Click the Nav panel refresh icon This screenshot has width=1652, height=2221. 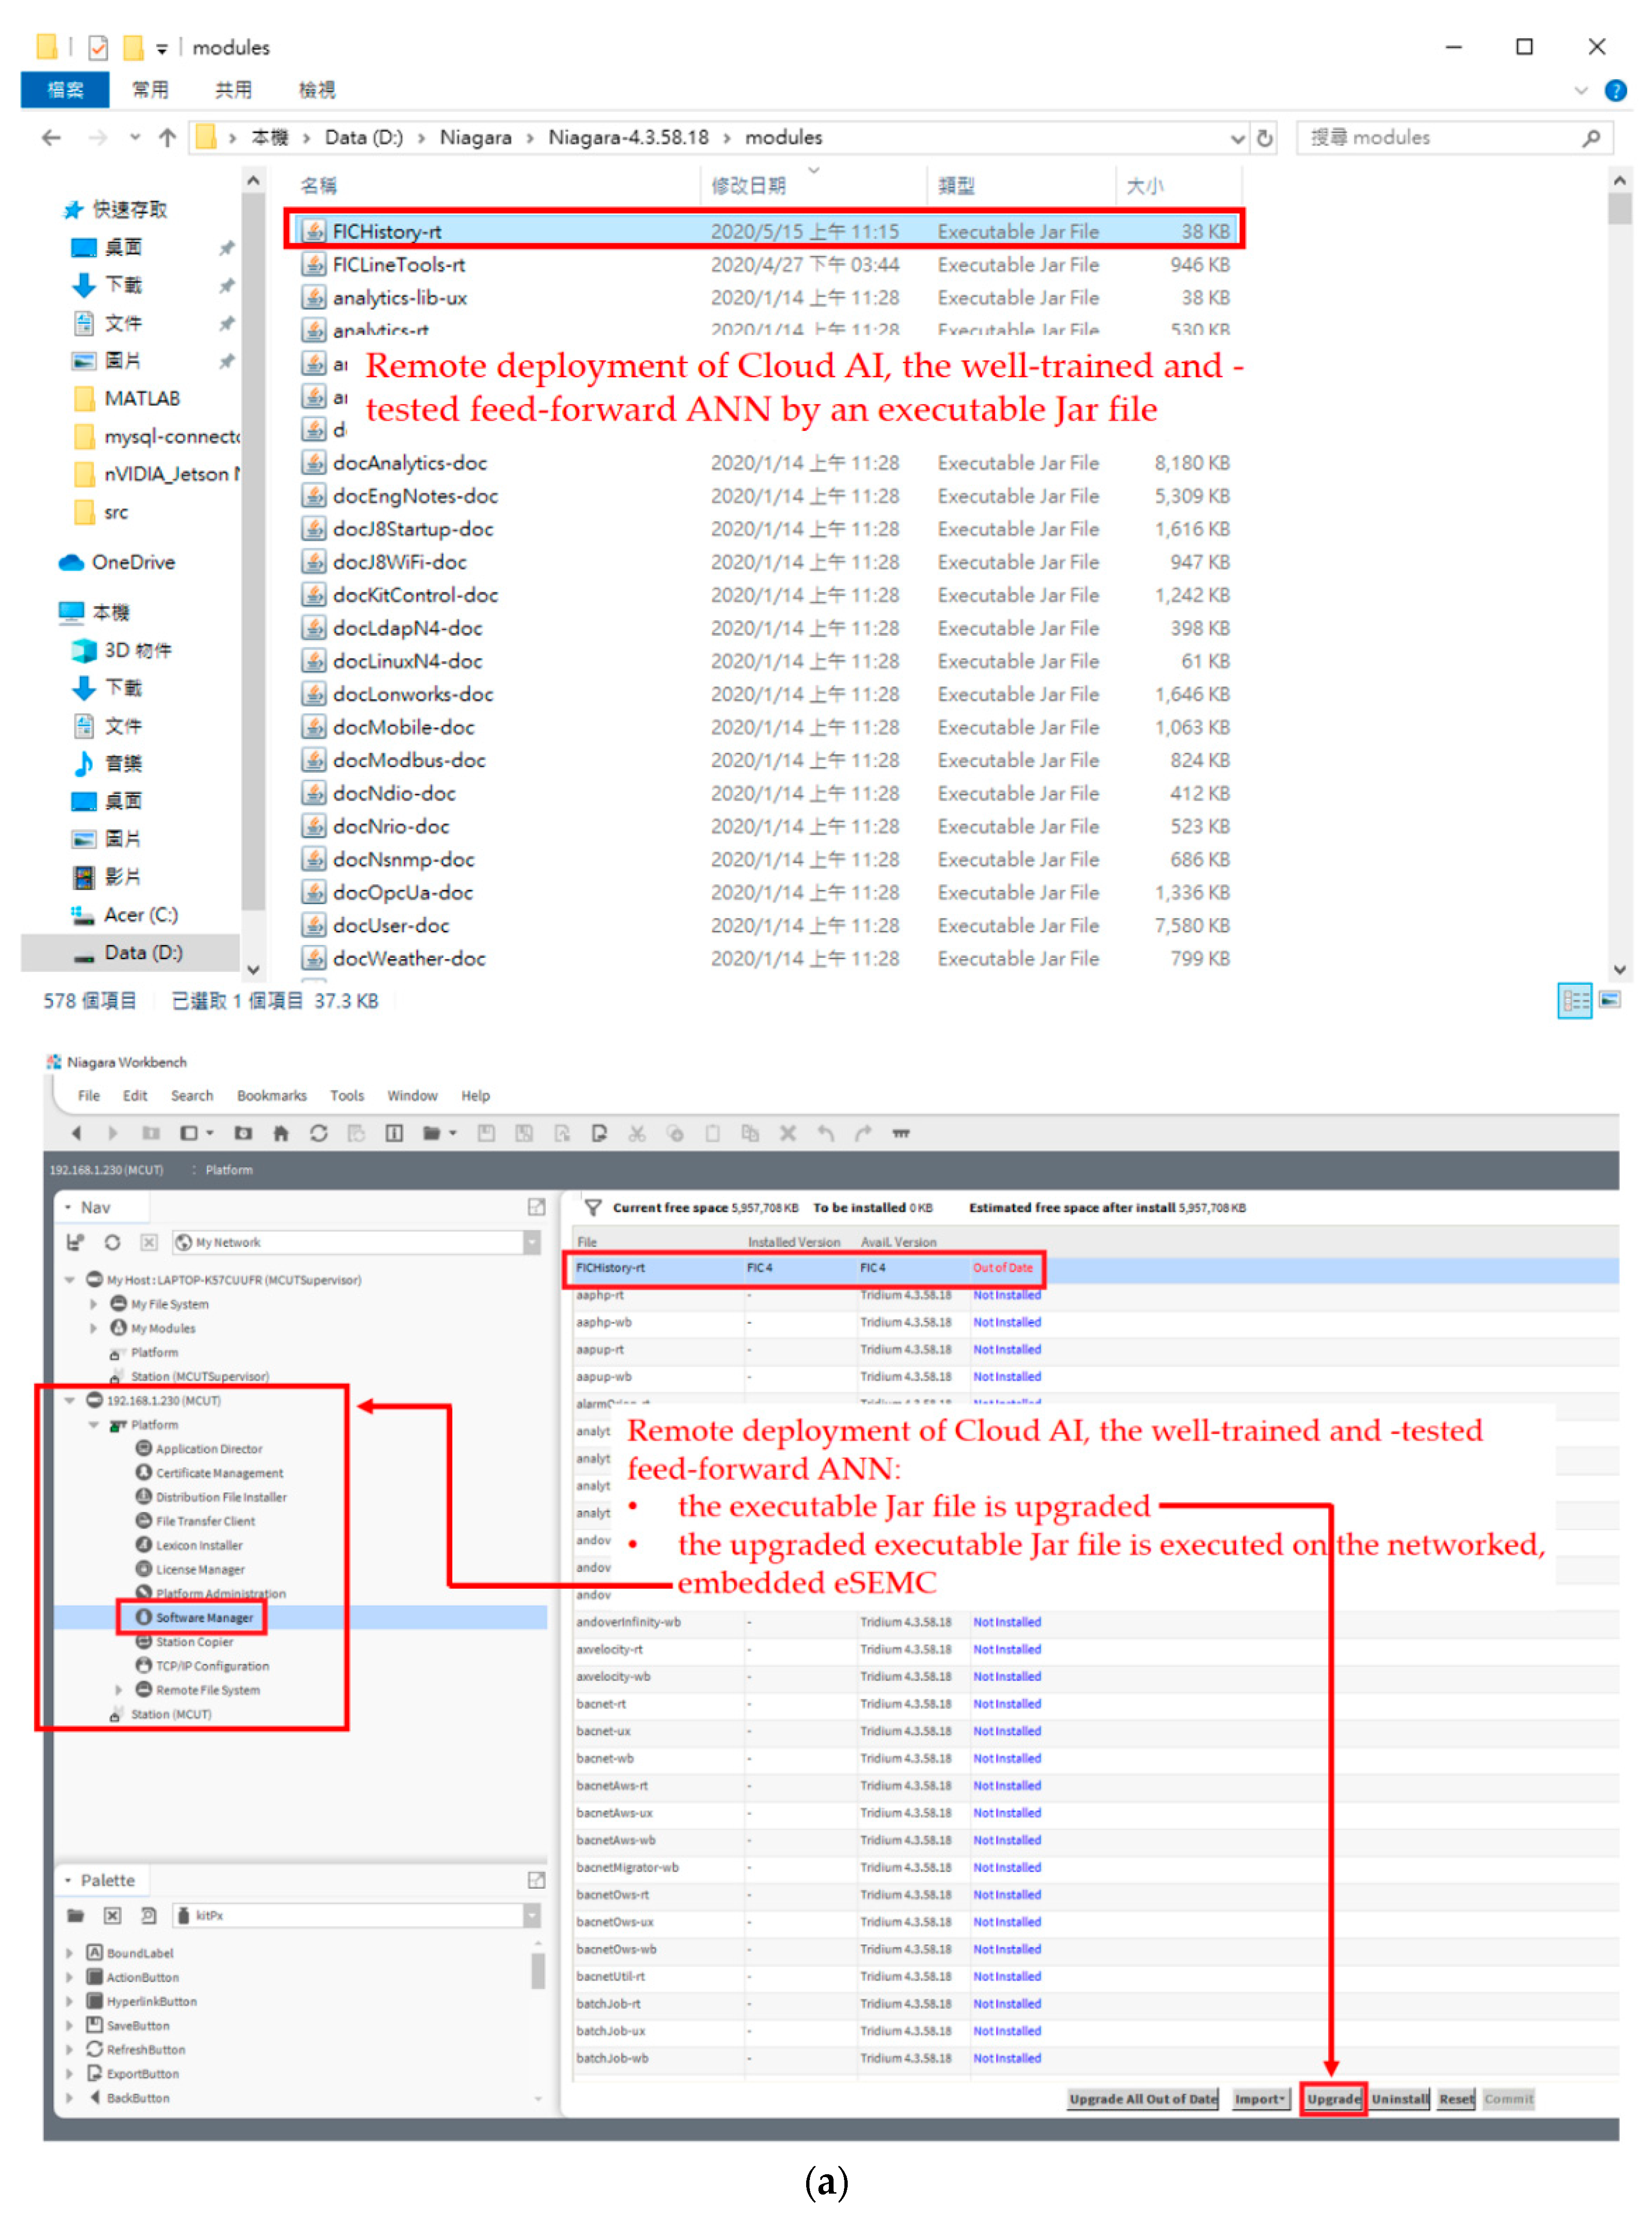112,1242
